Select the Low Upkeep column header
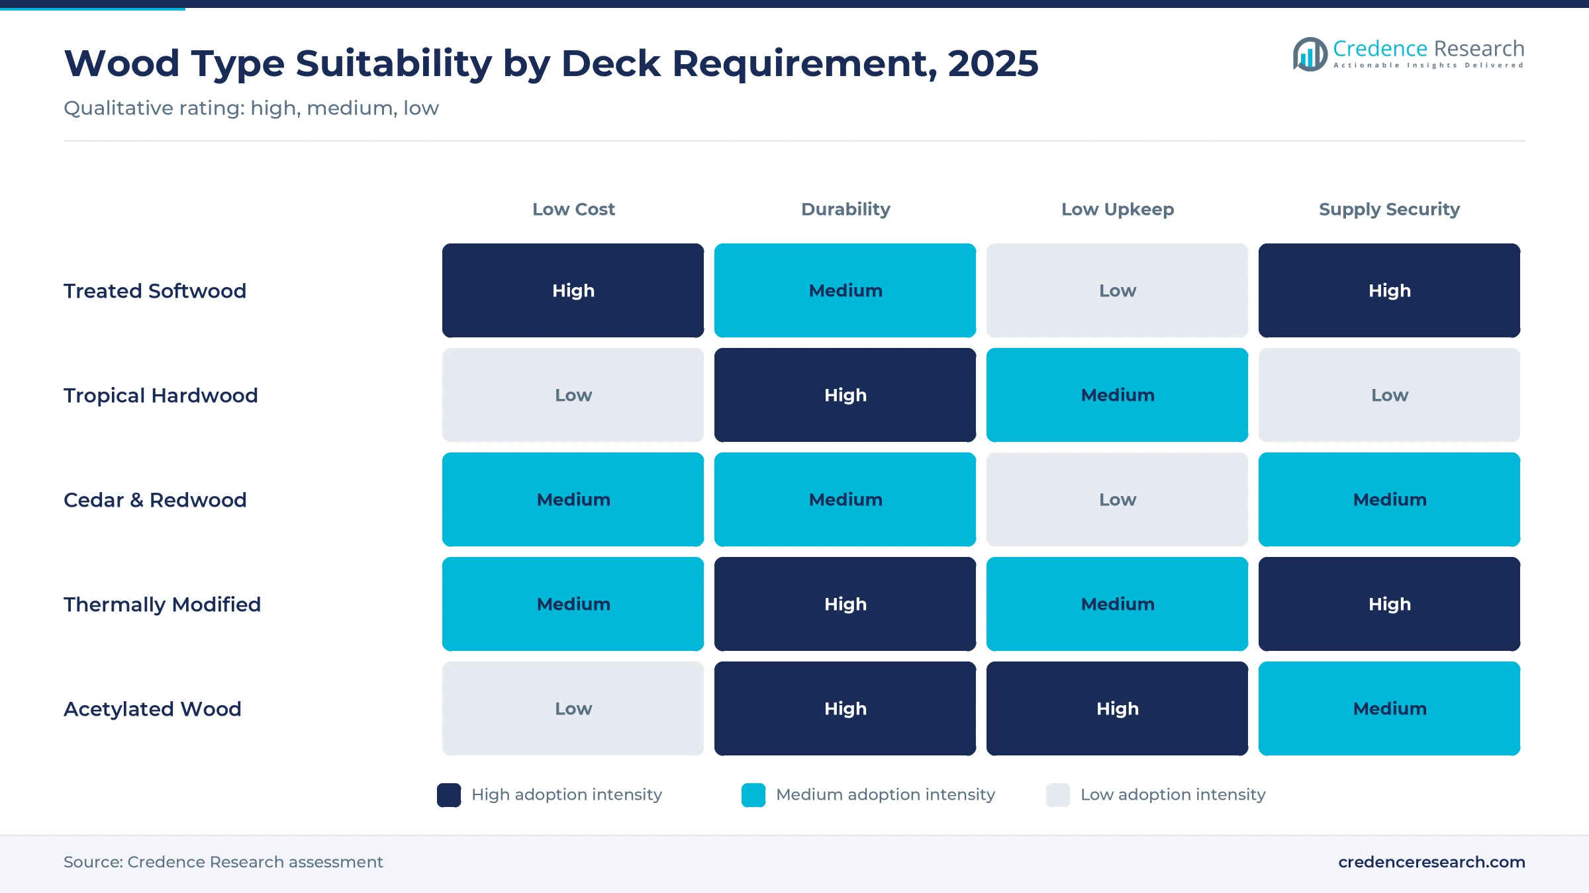Screen dimensions: 1589x893 tap(1118, 209)
